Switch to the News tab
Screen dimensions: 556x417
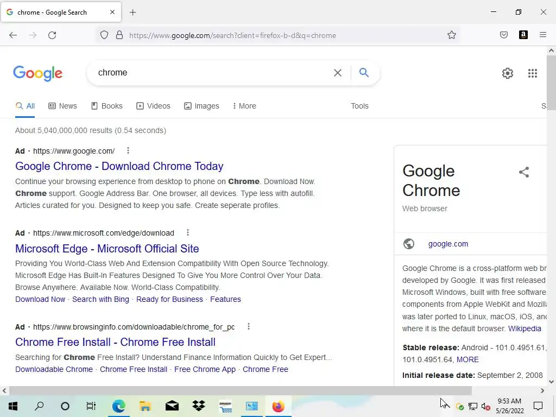pyautogui.click(x=62, y=106)
